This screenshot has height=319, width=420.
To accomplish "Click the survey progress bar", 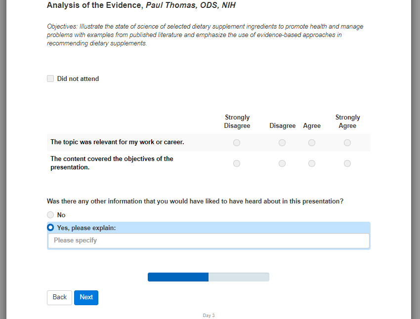I will [208, 277].
